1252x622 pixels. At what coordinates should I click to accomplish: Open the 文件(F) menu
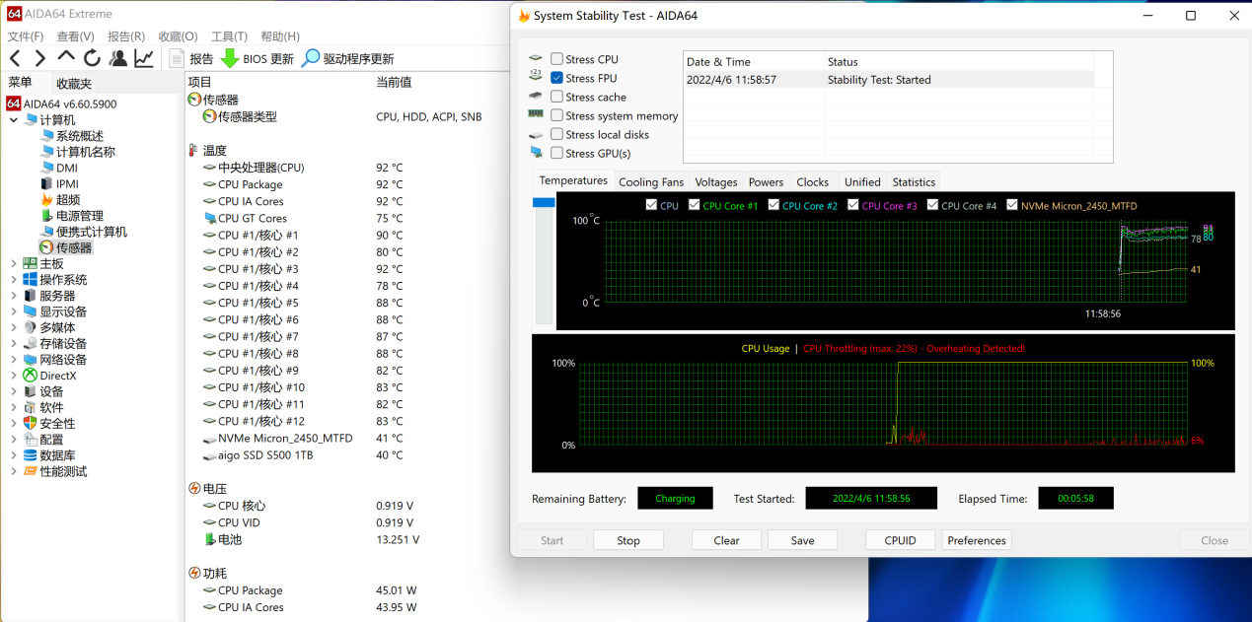click(x=26, y=35)
